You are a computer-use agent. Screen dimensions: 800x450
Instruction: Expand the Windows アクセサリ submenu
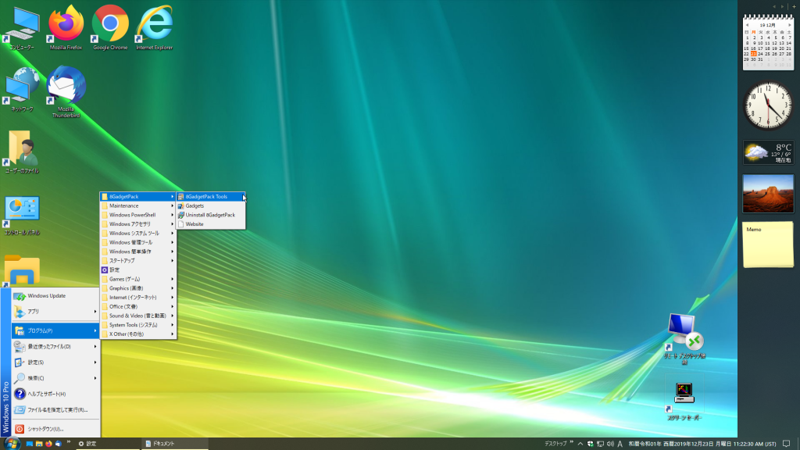point(137,224)
